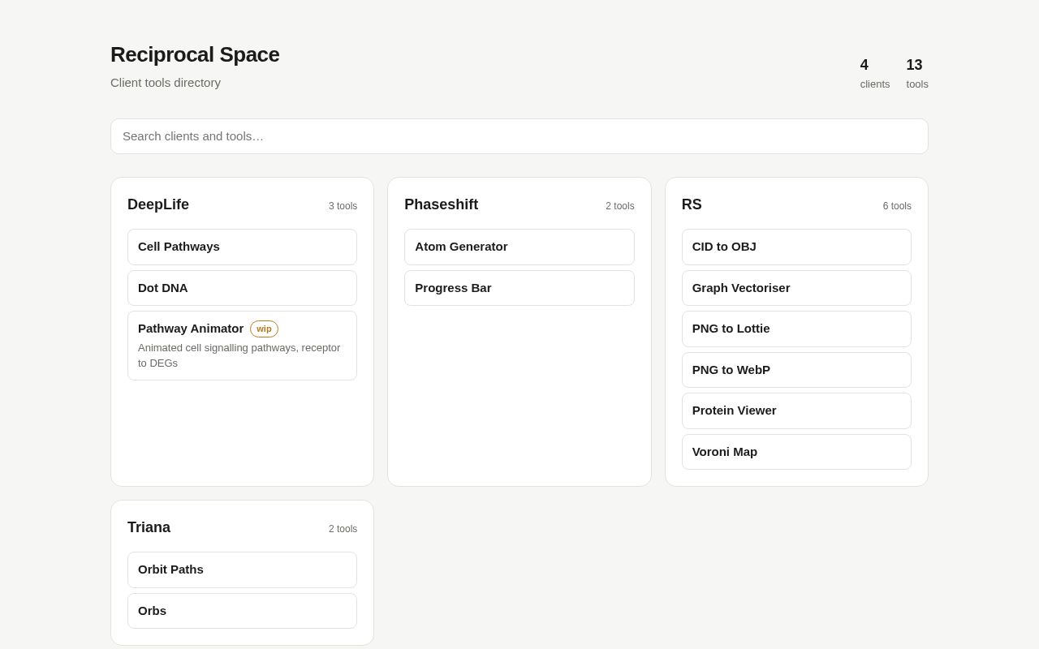Viewport: 1039px width, 649px height.
Task: Select the Phaseshift client heading
Action: (x=442, y=204)
